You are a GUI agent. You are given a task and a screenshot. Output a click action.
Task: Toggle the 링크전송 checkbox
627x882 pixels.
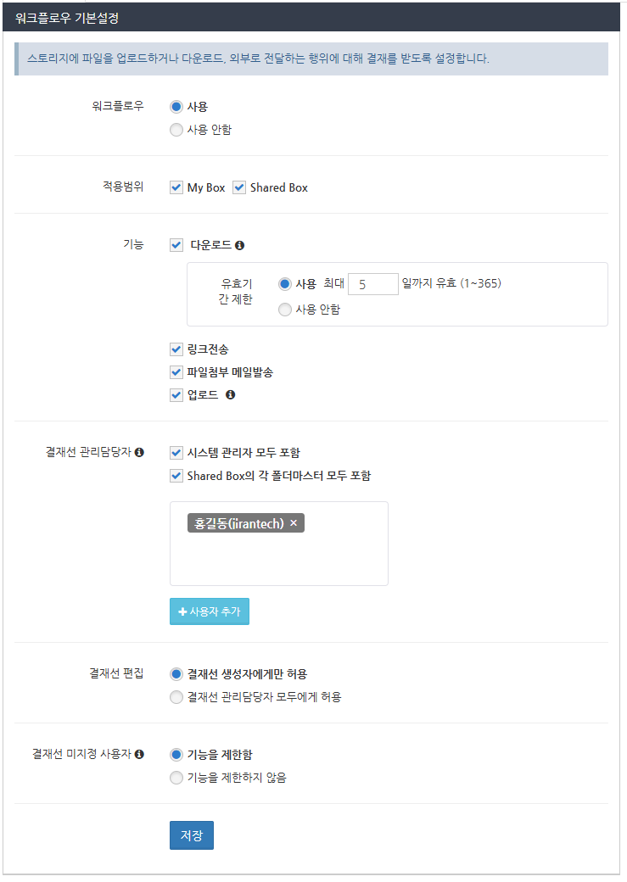[176, 349]
